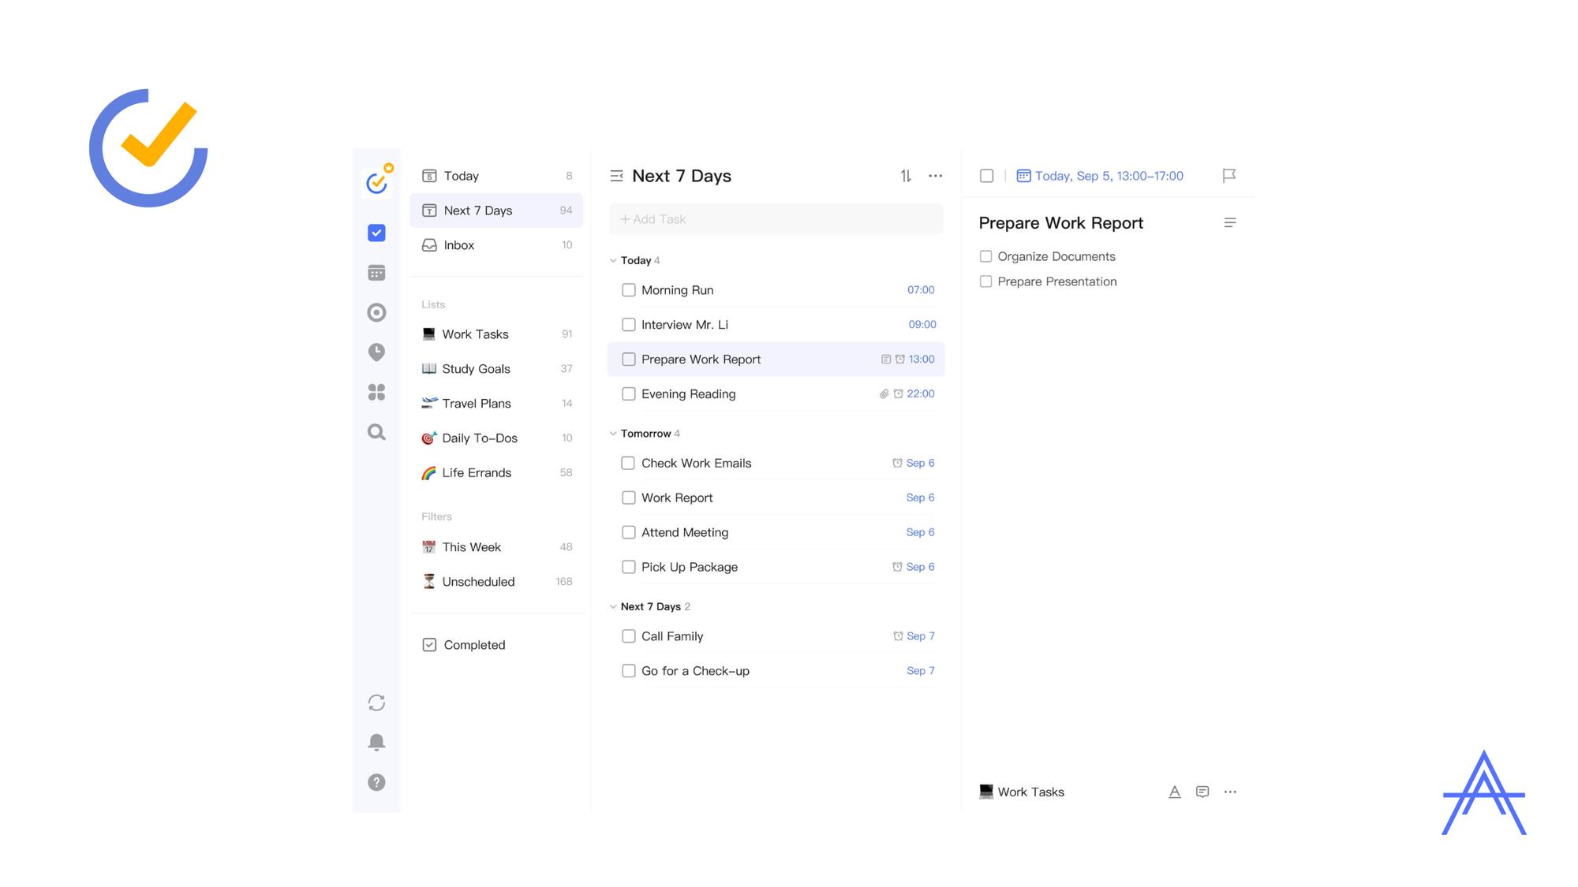Open the Life Errands list
This screenshot has width=1578, height=887.
(x=496, y=473)
